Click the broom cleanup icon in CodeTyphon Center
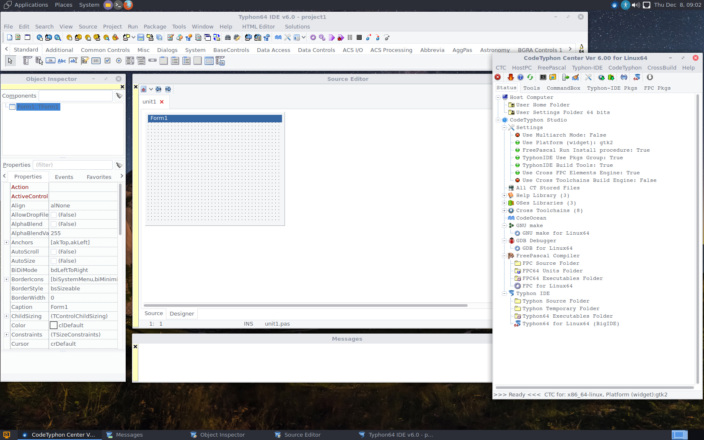Image resolution: width=704 pixels, height=440 pixels. tap(575, 77)
